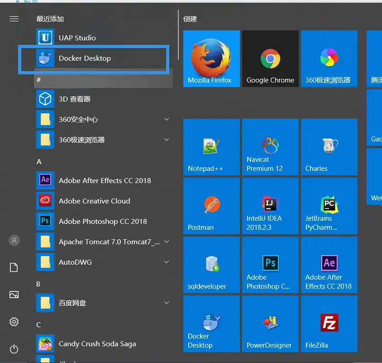Open the Google Chrome tile
Viewport: 382px width, 363px height.
270,58
